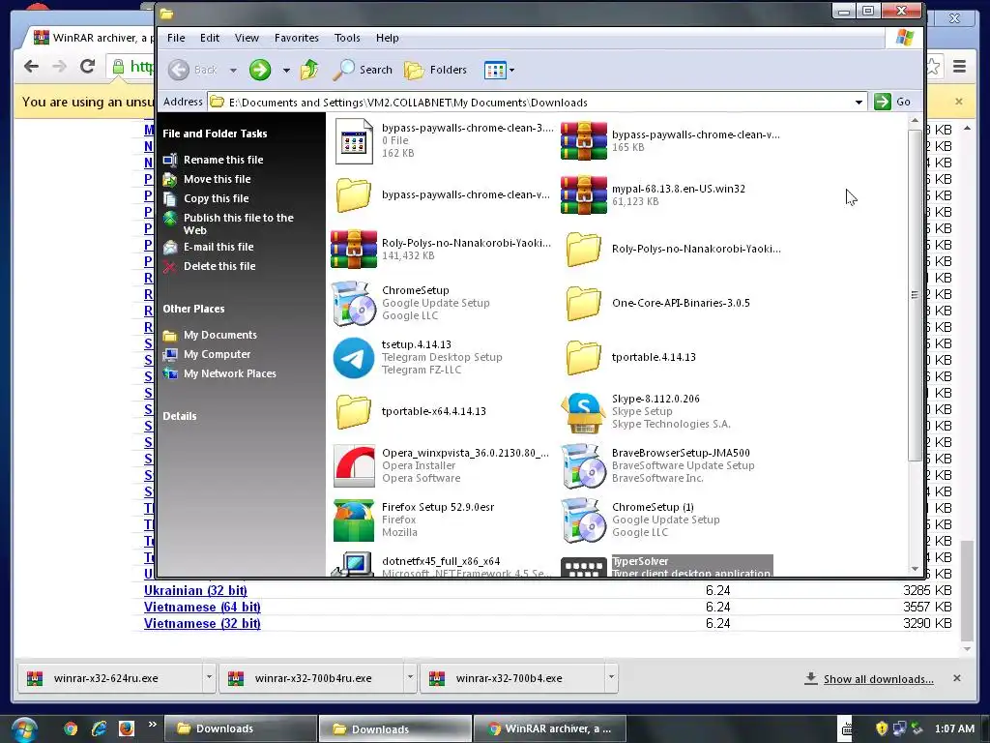Launch Internet Explorer from quick launch
Image resolution: width=990 pixels, height=743 pixels.
point(99,728)
